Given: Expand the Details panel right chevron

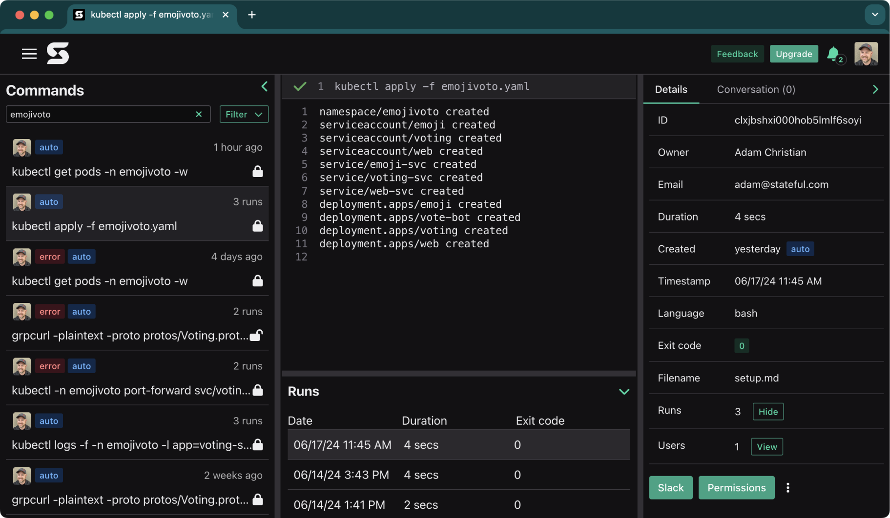Looking at the screenshot, I should coord(875,89).
